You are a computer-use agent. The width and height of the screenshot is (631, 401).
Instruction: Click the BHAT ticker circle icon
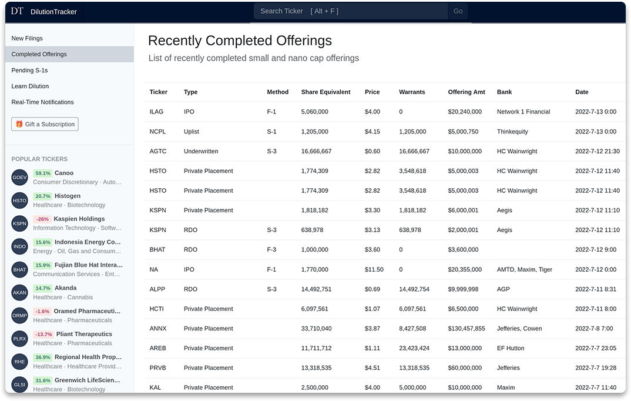(19, 269)
